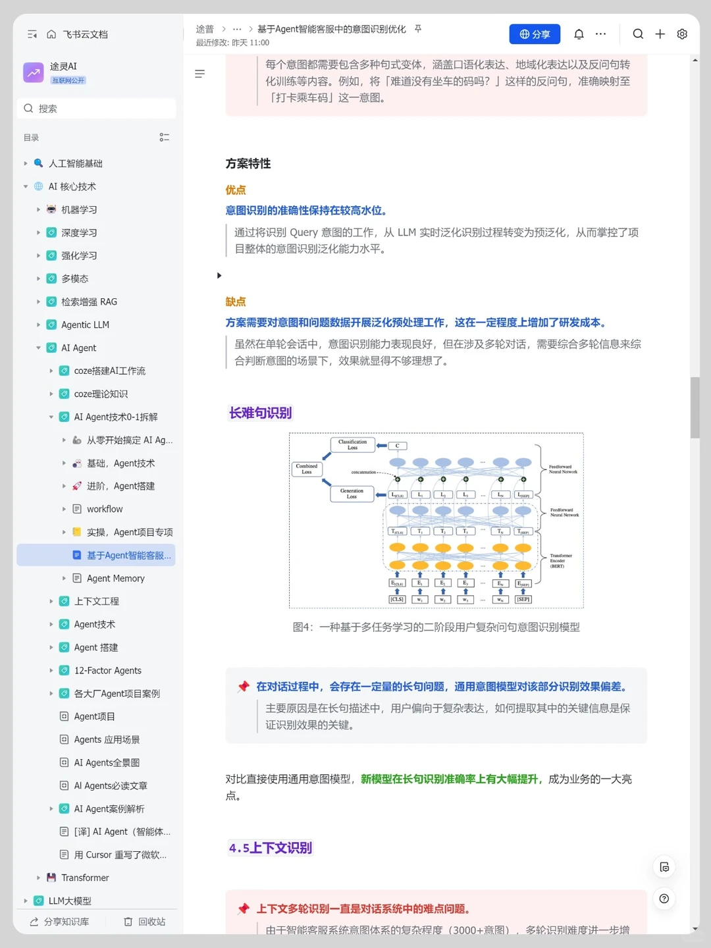Click the Agent Memory document icon
Image resolution: width=711 pixels, height=948 pixels.
(x=77, y=578)
